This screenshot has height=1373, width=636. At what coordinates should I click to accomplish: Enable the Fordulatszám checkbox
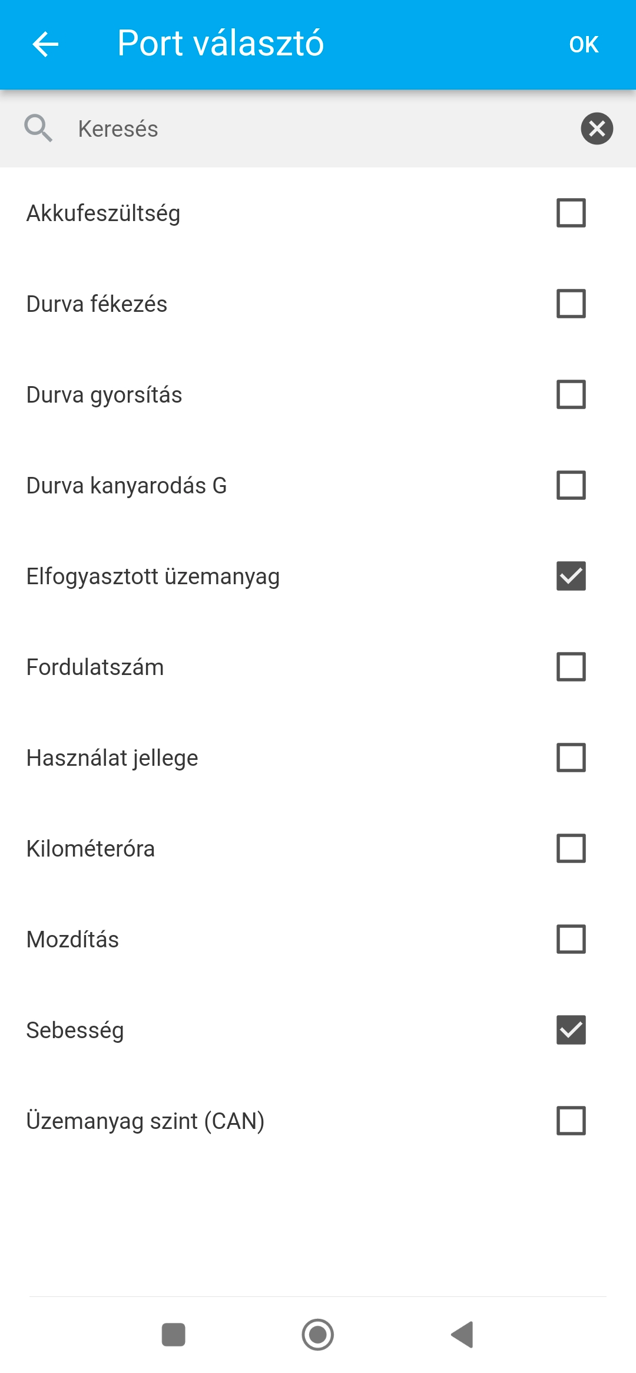pyautogui.click(x=571, y=667)
